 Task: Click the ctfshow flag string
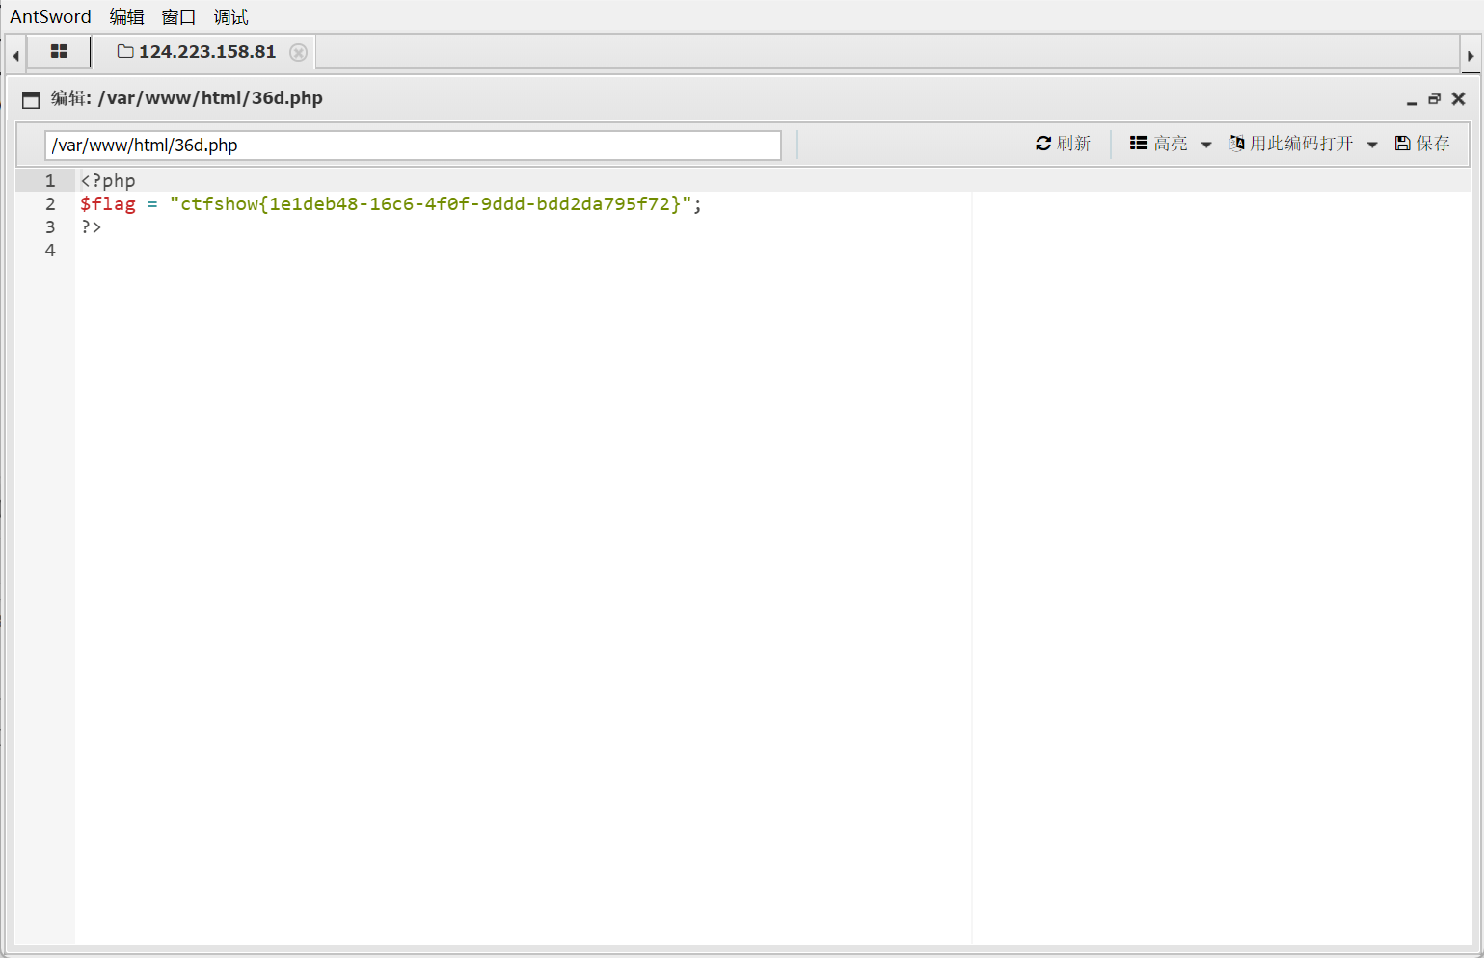[431, 204]
